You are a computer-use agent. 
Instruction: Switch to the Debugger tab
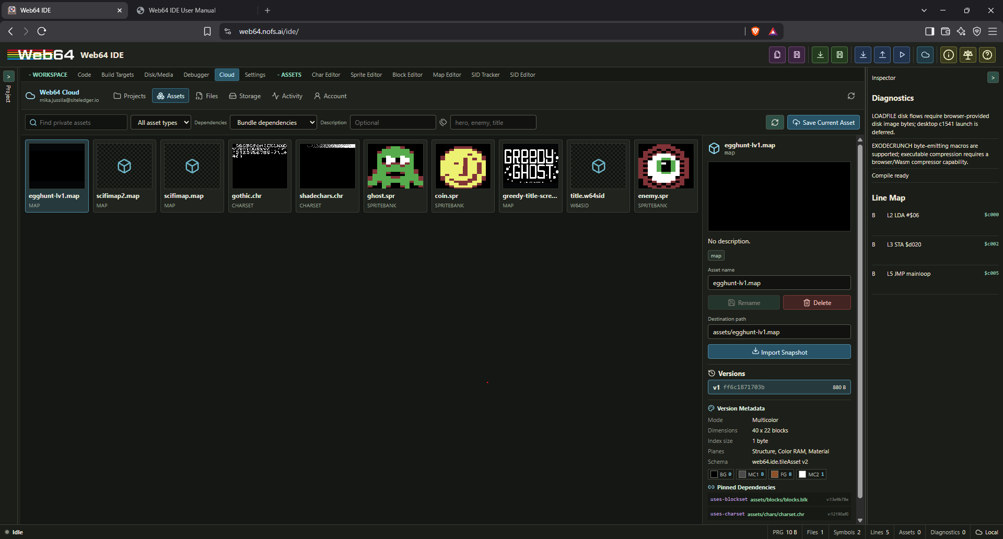[x=196, y=75]
